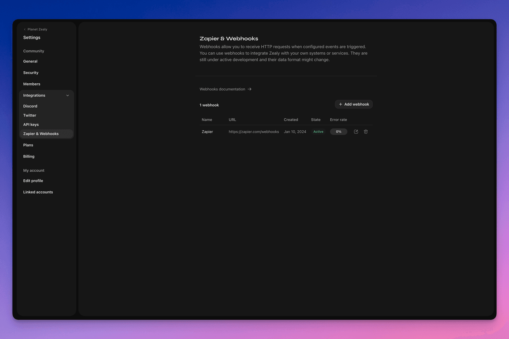
Task: Select Integrations in the sidebar
Action: click(x=46, y=95)
